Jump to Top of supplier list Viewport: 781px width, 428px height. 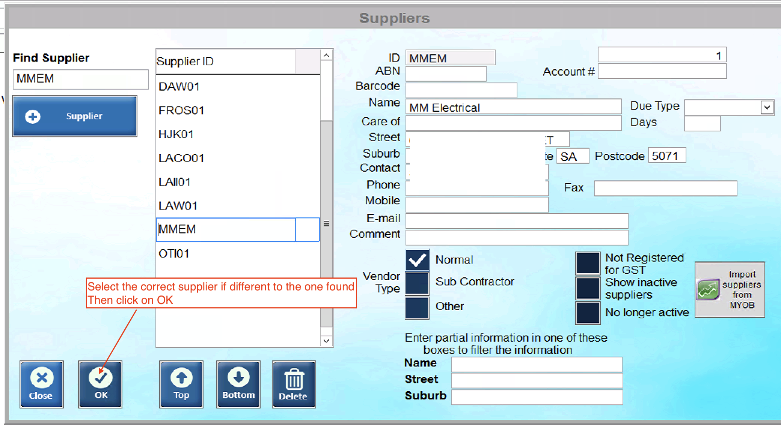[x=181, y=384]
